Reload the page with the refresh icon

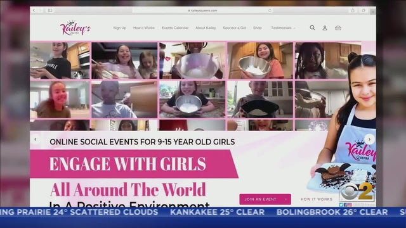270,10
